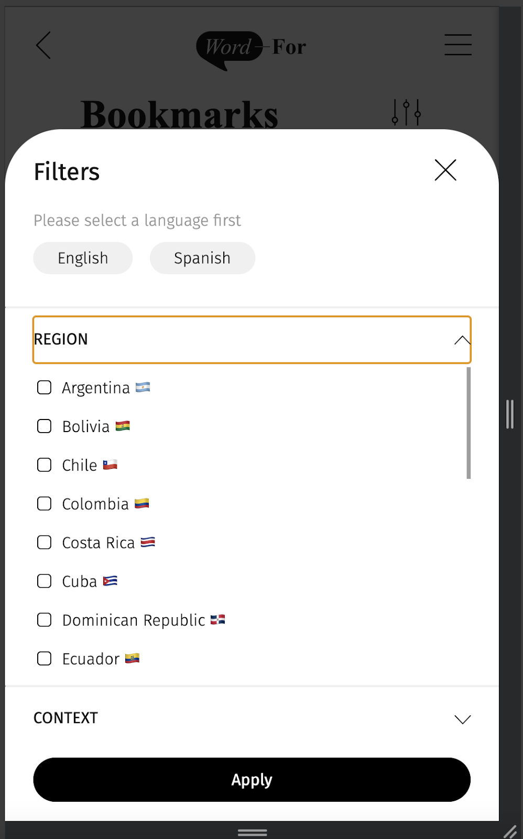The width and height of the screenshot is (523, 839).
Task: Check the Dominican Republic checkbox
Action: tap(45, 620)
